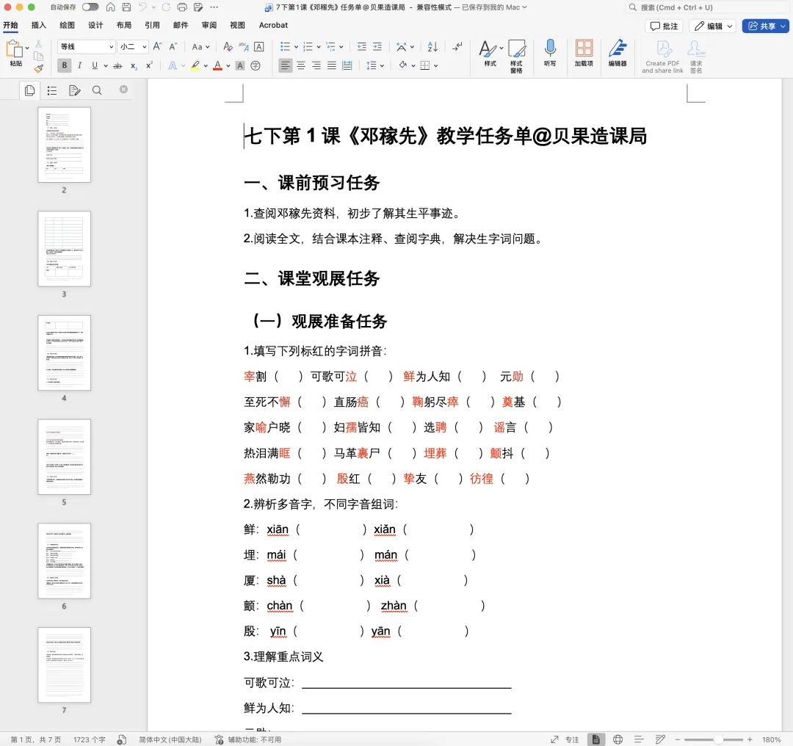Screen dimensions: 793x746
Task: Click the multilevel list icon
Action: (x=330, y=46)
